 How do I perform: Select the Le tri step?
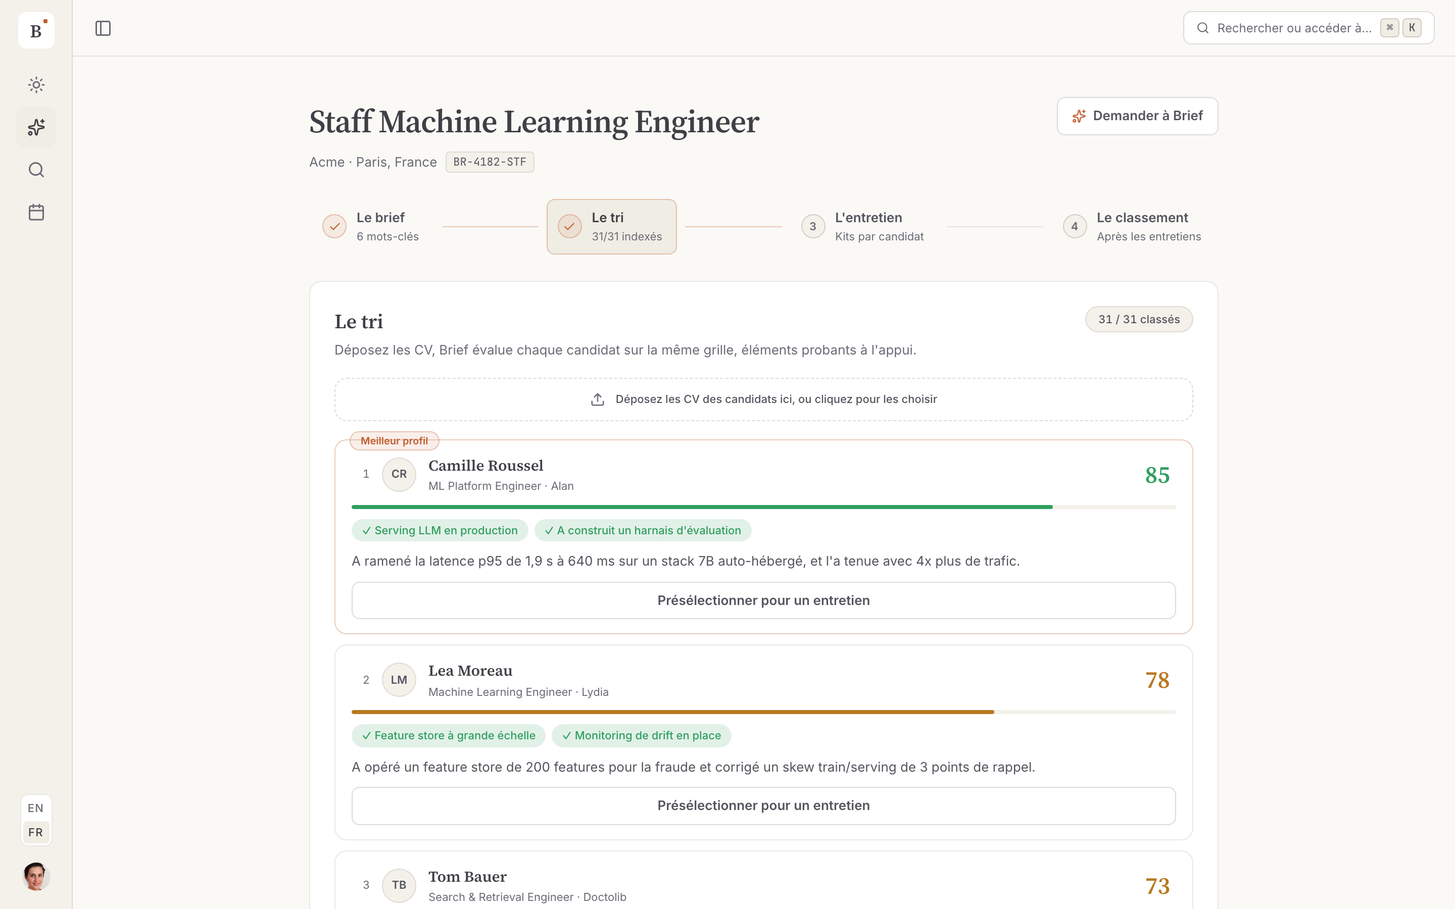tap(611, 227)
